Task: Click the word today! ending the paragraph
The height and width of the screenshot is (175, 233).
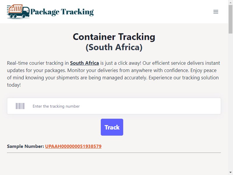Action: click(14, 85)
